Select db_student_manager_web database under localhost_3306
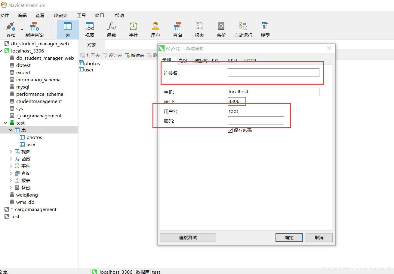This screenshot has height=274, width=394. click(x=45, y=58)
